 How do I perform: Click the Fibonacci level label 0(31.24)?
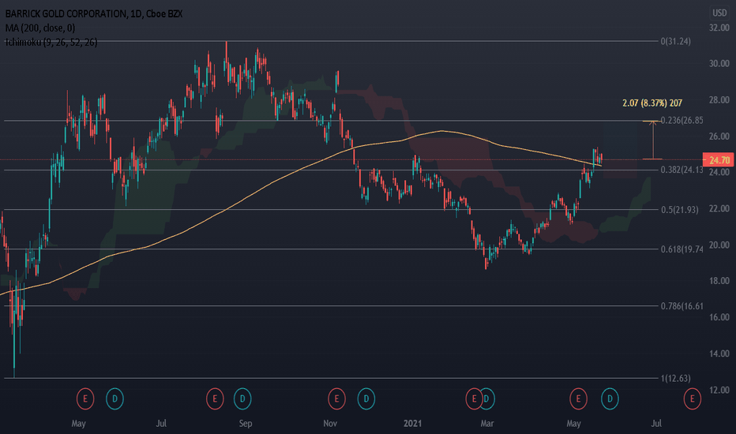pos(675,41)
